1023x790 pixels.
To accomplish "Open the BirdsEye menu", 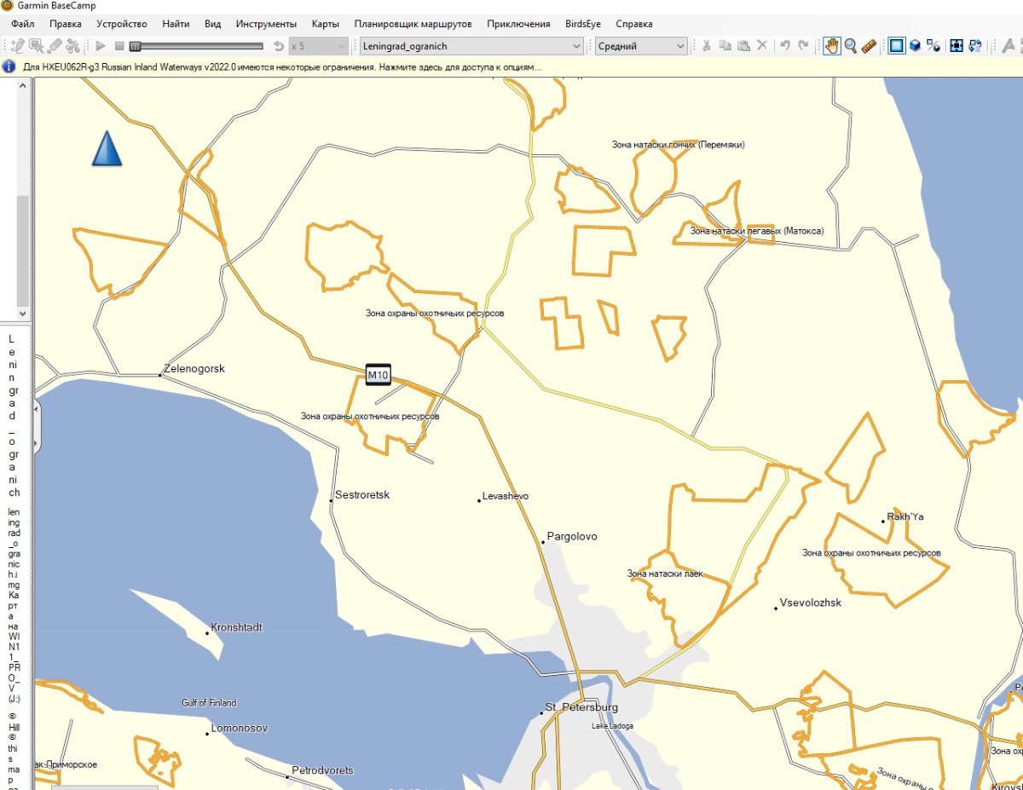I will coord(582,24).
